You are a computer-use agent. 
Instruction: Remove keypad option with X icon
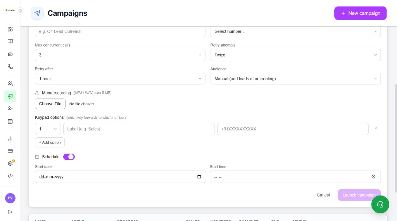[376, 128]
